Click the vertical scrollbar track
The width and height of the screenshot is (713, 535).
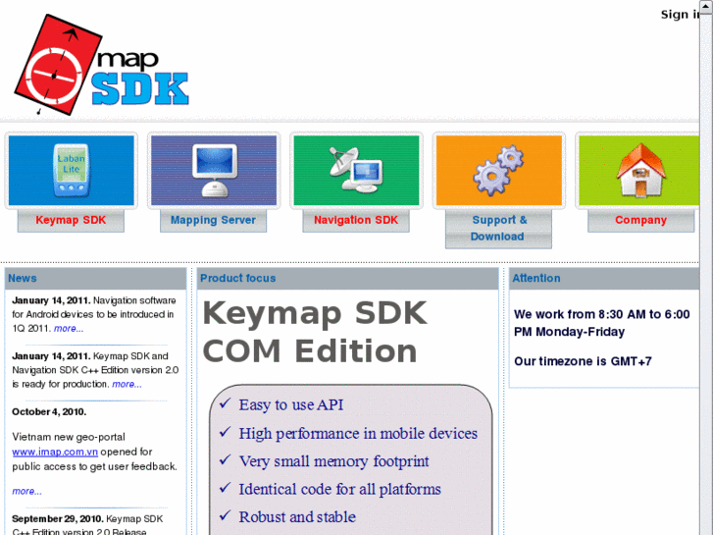point(706,273)
